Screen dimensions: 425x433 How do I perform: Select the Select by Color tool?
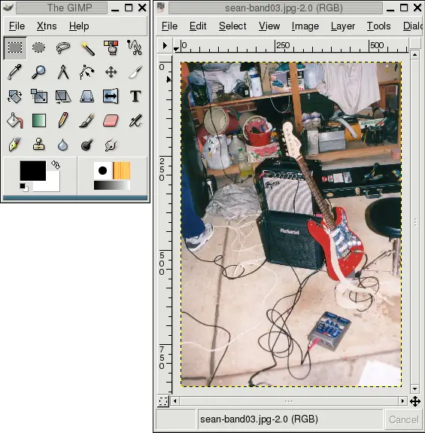click(111, 47)
